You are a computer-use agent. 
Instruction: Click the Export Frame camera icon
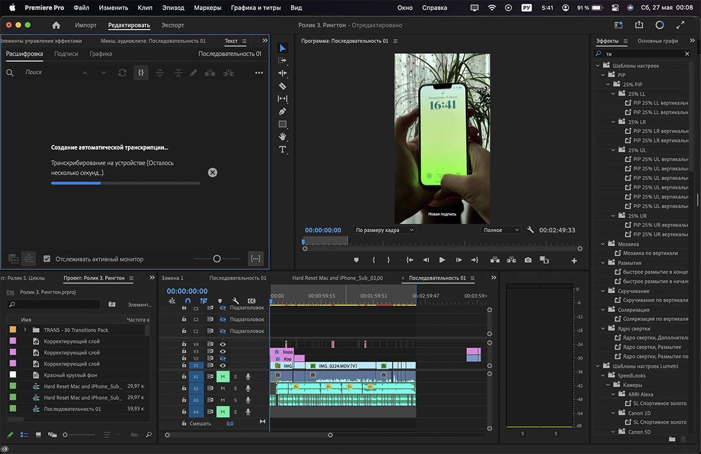point(527,260)
